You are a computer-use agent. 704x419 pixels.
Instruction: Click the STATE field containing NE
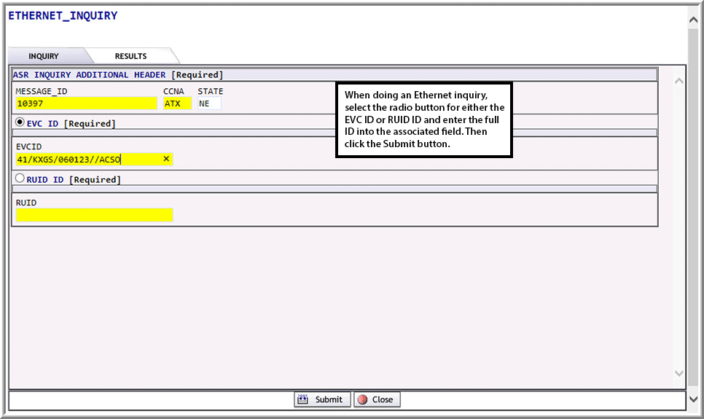(x=208, y=103)
